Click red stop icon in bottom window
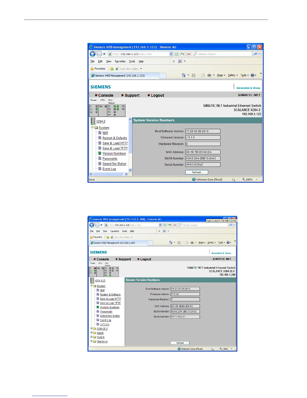The image size is (307, 398). point(175,225)
